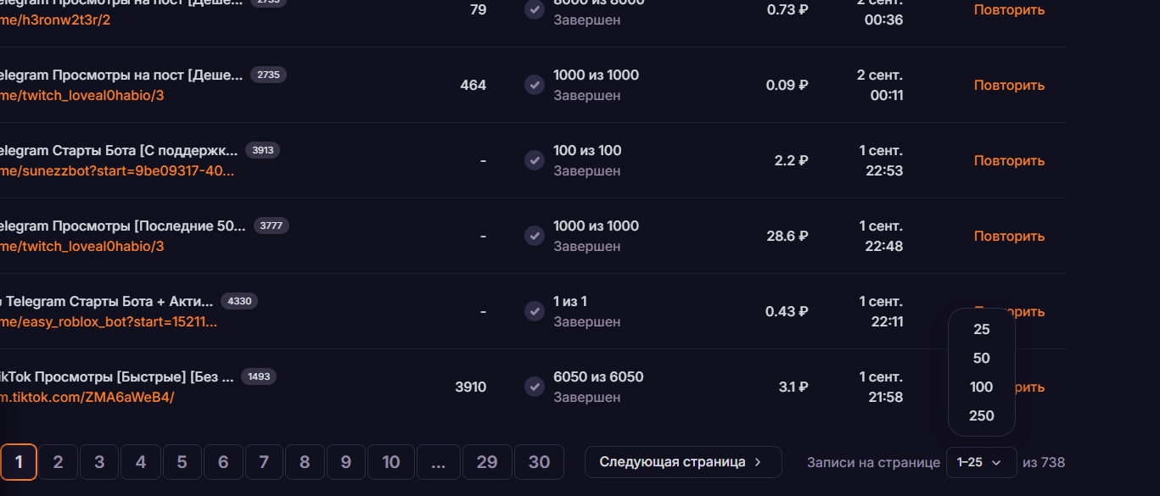Click Следующая страница button
Screen dimensions: 1160x496
coord(683,462)
